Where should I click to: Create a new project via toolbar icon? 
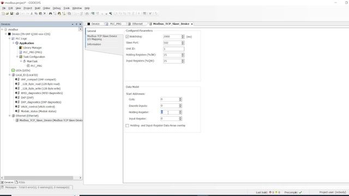[3, 14]
